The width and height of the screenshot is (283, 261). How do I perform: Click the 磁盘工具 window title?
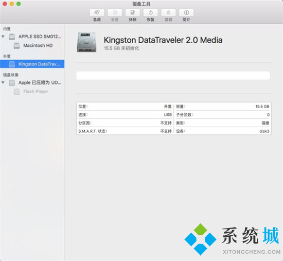(141, 4)
